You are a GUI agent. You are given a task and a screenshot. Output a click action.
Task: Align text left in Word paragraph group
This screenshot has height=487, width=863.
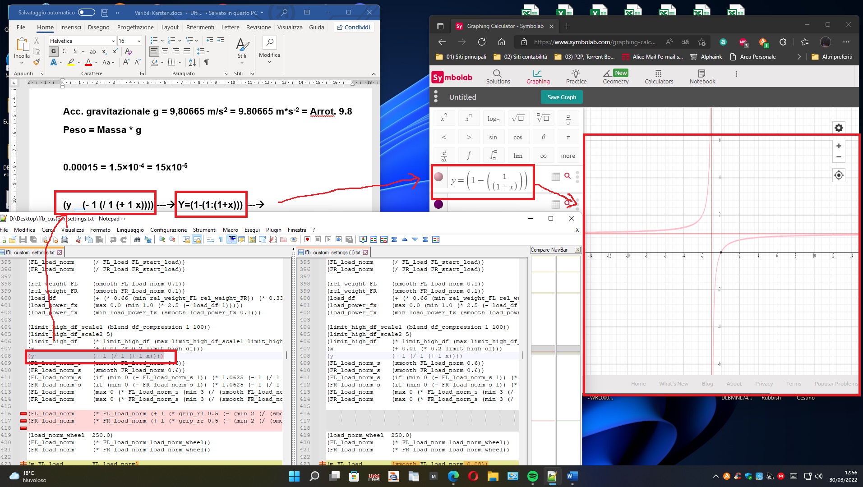pos(154,51)
